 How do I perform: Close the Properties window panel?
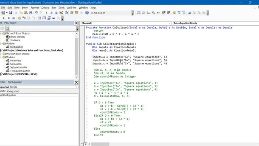pos(76,82)
